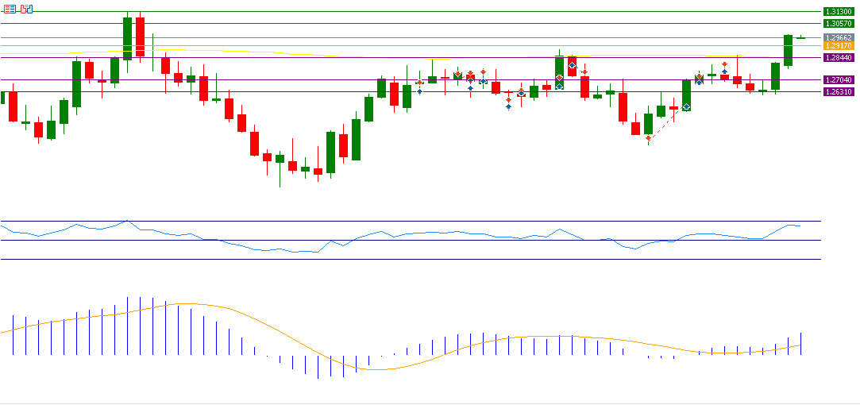
Task: Click the blue buy arrow at dashed line's end
Action: [x=686, y=106]
